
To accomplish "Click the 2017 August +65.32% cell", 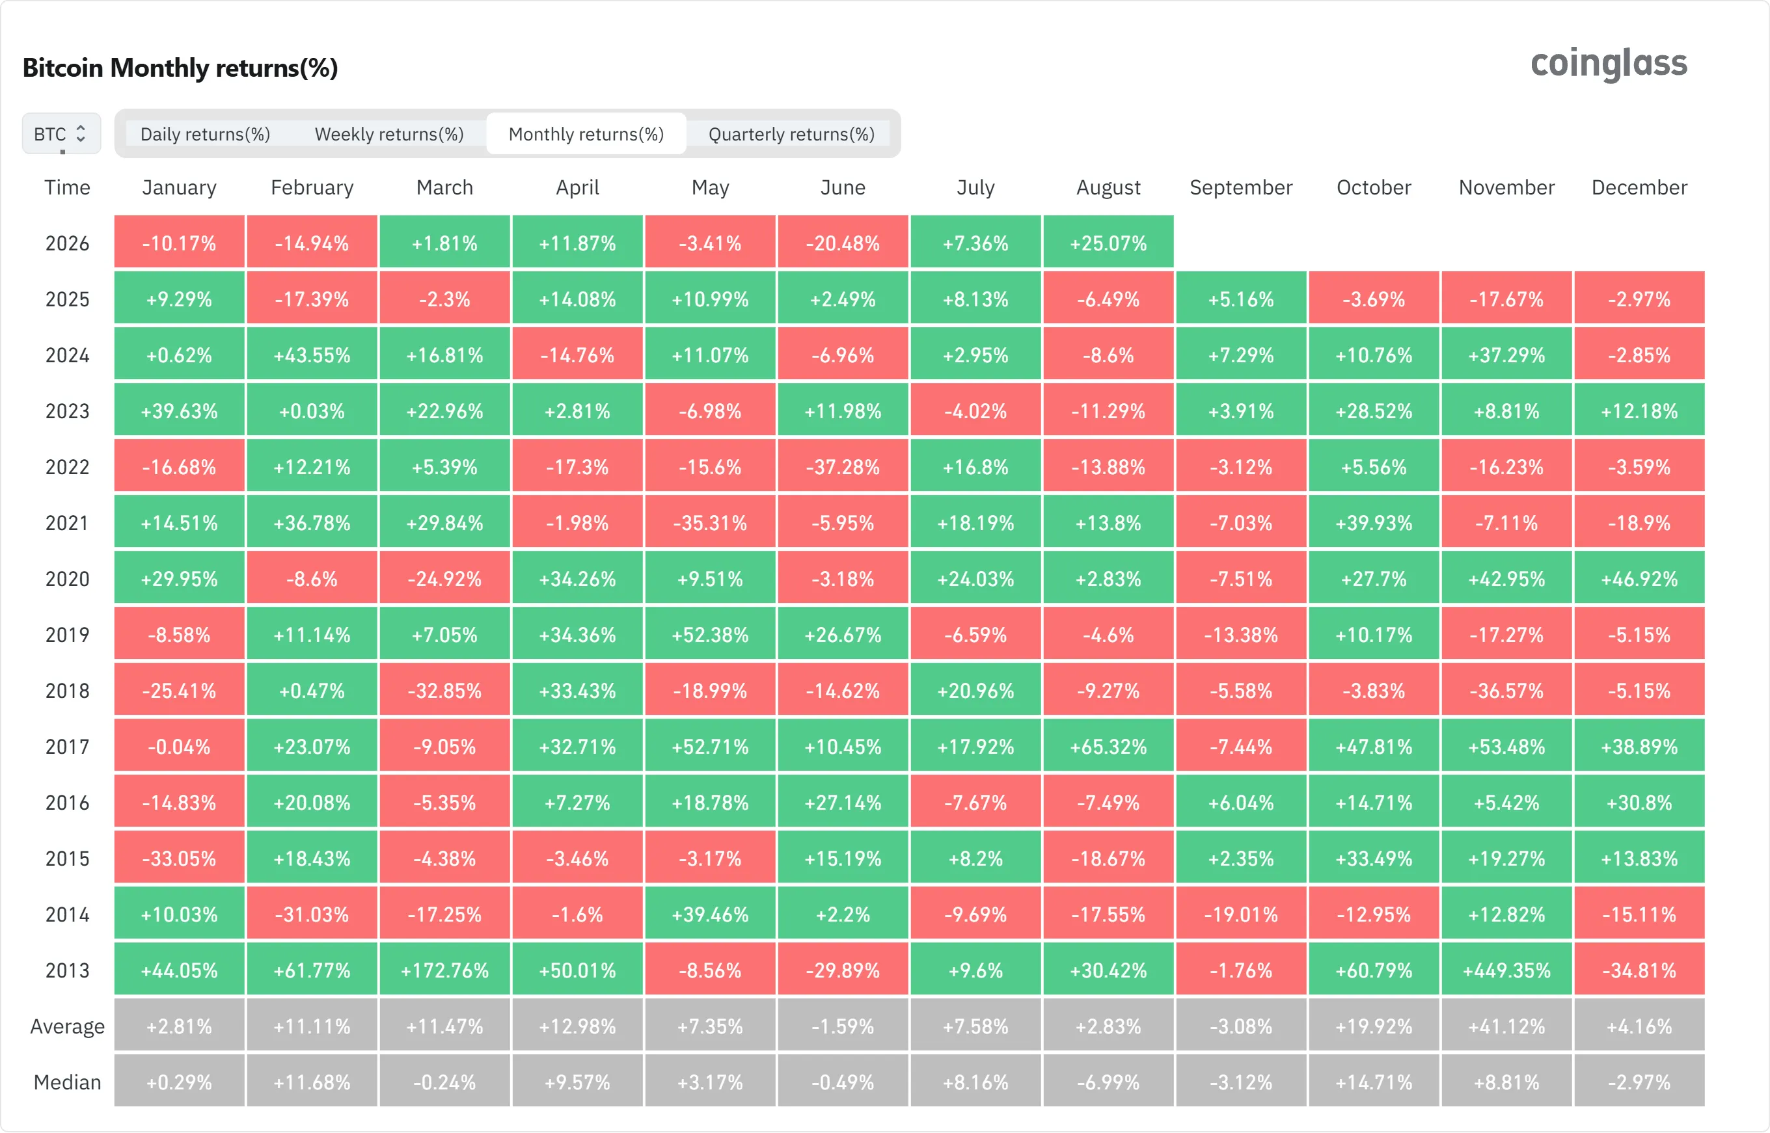I will pyautogui.click(x=1108, y=746).
